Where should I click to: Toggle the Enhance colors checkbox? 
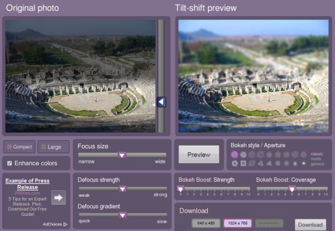pos(9,163)
